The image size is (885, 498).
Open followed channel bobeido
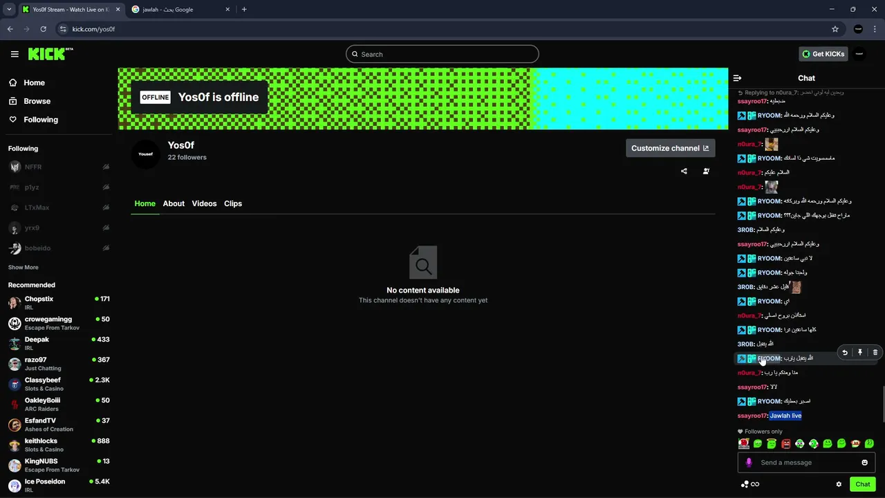[x=59, y=248]
